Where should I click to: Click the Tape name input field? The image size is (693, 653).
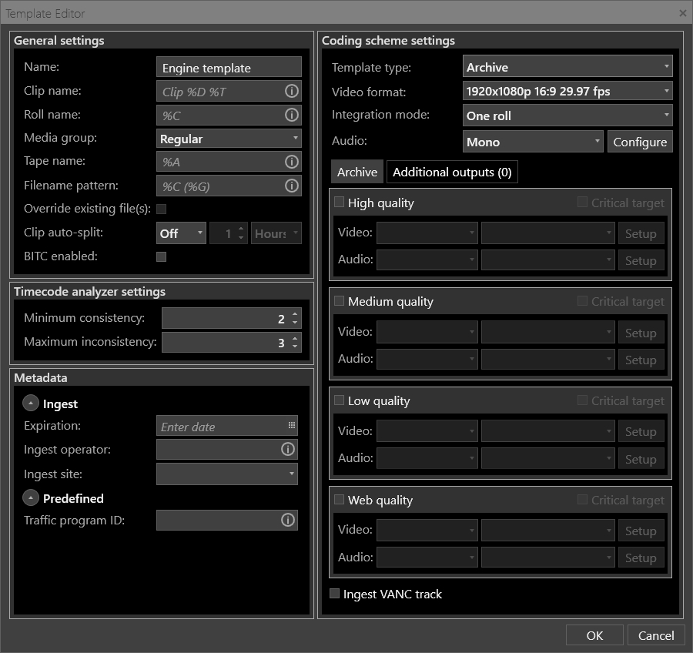point(229,162)
